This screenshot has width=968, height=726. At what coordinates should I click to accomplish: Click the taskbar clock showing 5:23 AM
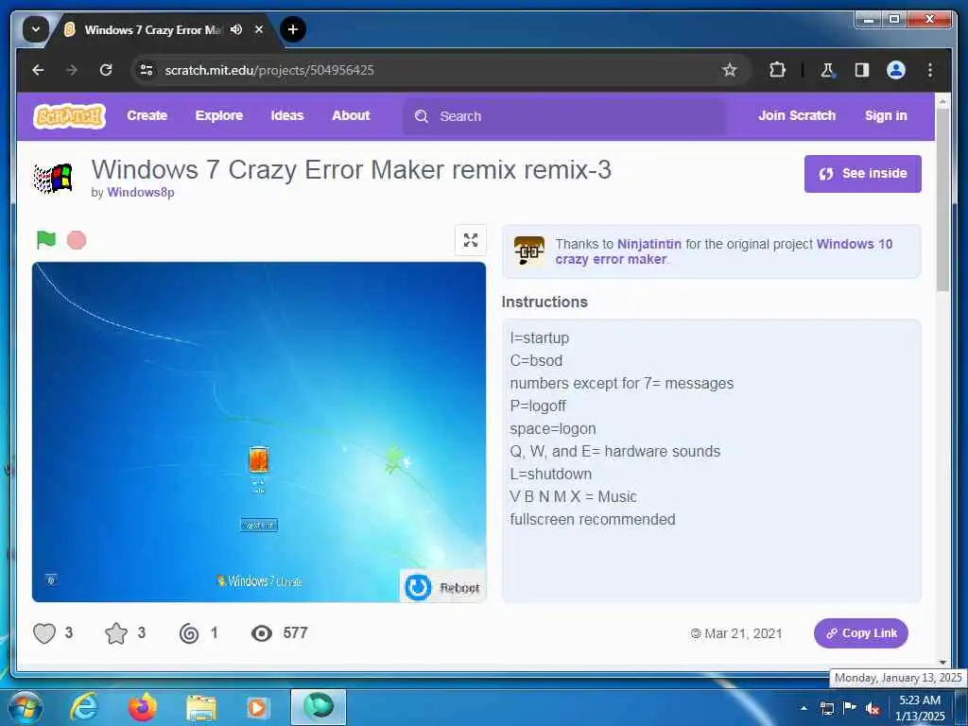pyautogui.click(x=920, y=708)
